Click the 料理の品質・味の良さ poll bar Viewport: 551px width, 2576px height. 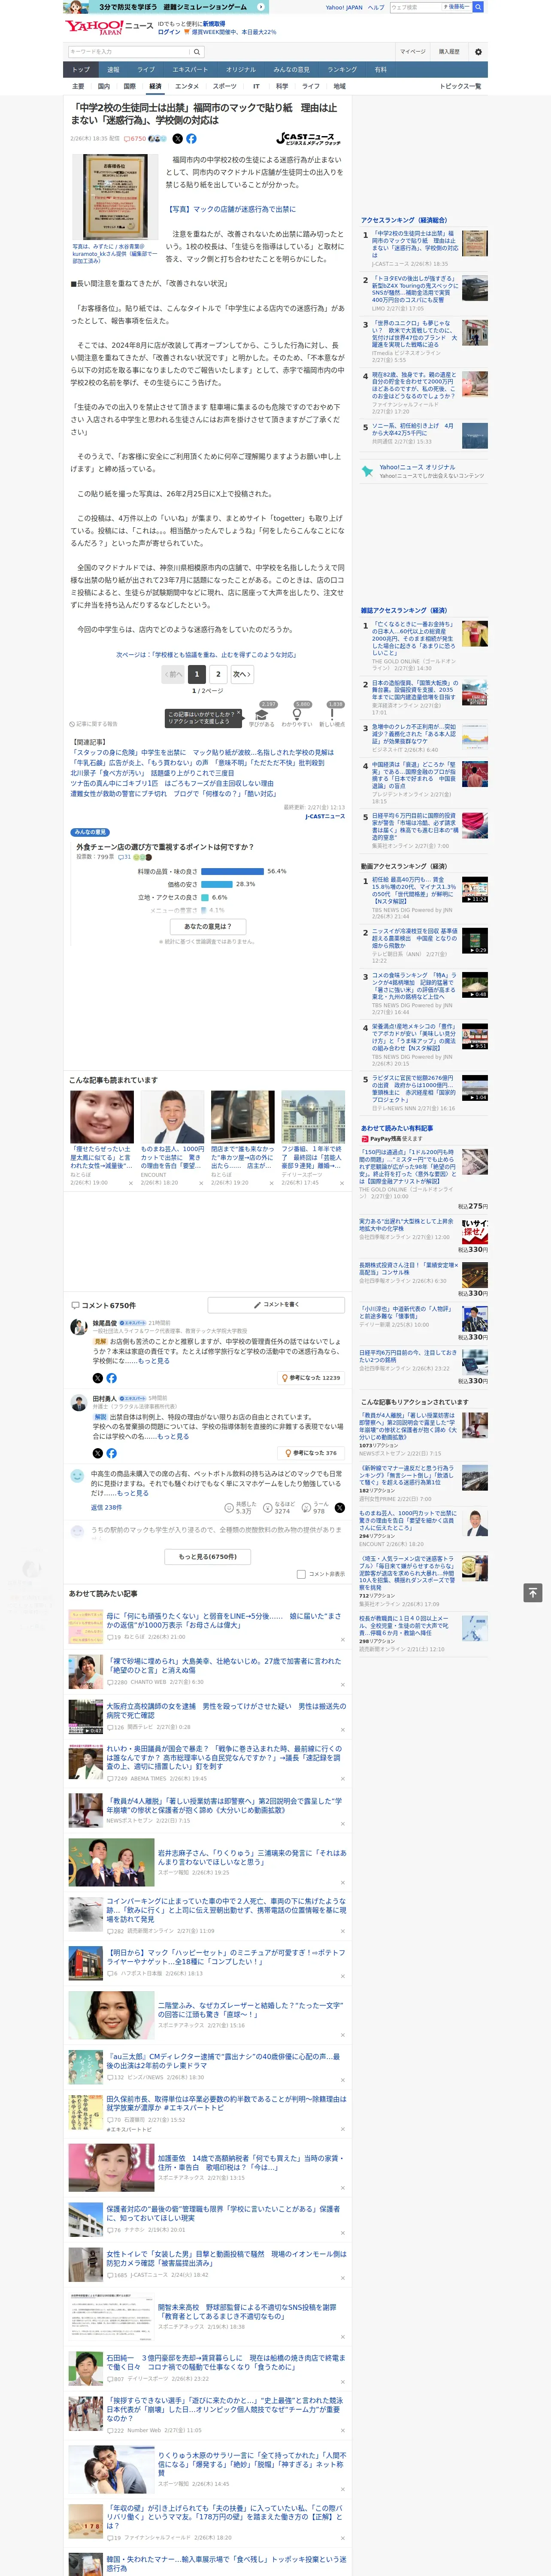click(x=232, y=871)
